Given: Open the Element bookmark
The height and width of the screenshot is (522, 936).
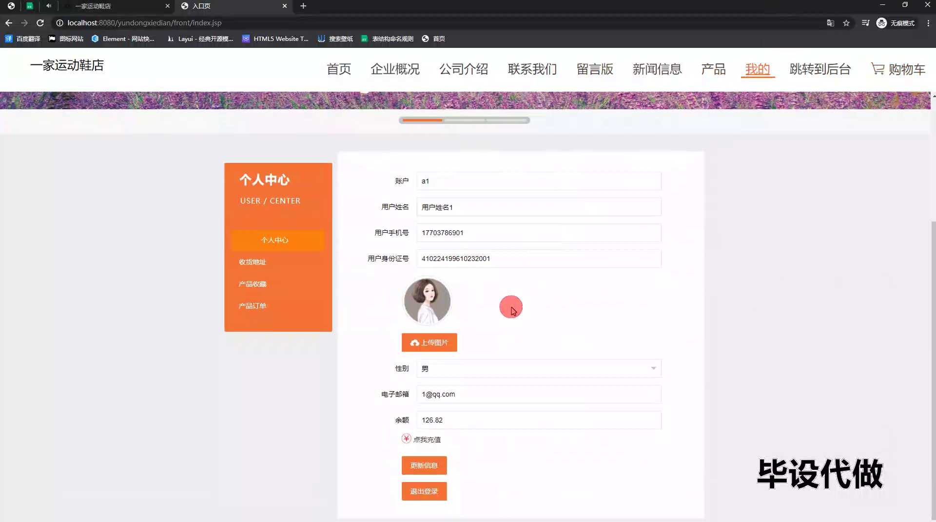Looking at the screenshot, I should tap(123, 38).
